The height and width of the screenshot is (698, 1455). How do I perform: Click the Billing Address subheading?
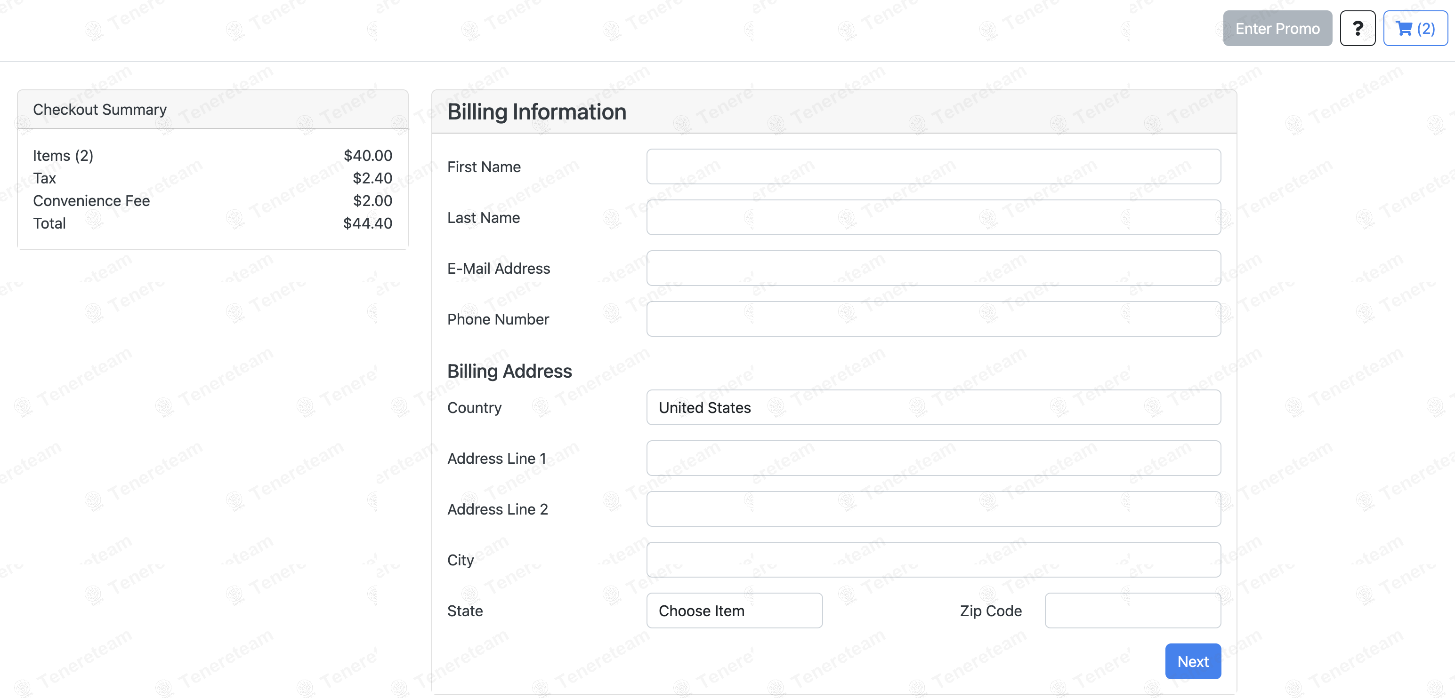tap(509, 371)
